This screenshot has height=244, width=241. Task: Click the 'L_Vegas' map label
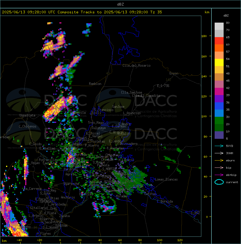34,163
